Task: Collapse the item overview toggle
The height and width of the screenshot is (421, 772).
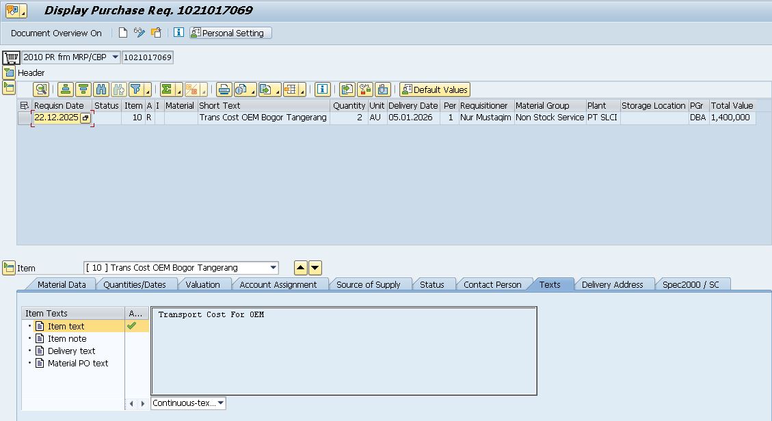Action: [9, 87]
